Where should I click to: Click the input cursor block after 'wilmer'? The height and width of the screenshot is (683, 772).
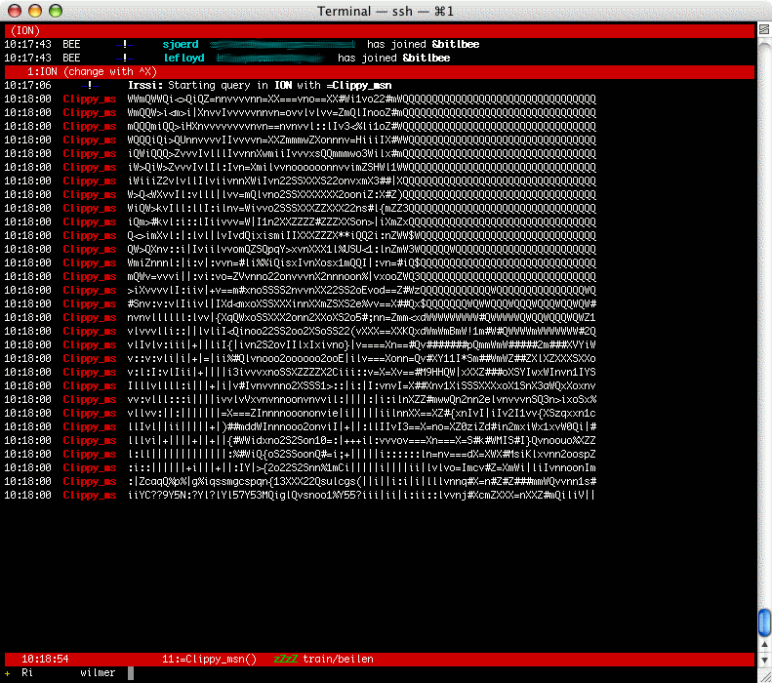(131, 673)
